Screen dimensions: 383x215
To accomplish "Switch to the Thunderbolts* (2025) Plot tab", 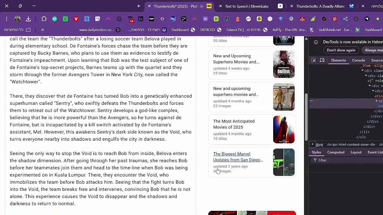I will pyautogui.click(x=179, y=6).
